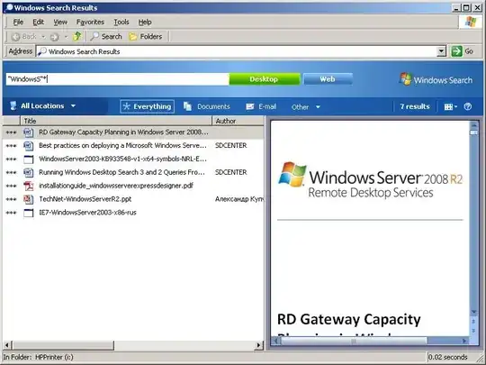Click the preview pane scroll up arrow

pyautogui.click(x=473, y=125)
